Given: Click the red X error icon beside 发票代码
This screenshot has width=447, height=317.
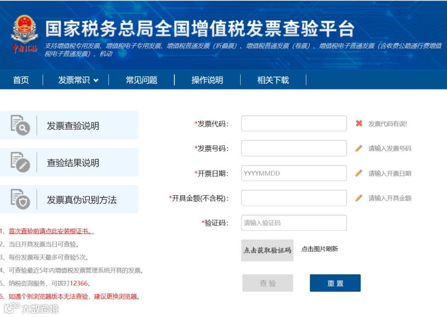Looking at the screenshot, I should coord(359,124).
